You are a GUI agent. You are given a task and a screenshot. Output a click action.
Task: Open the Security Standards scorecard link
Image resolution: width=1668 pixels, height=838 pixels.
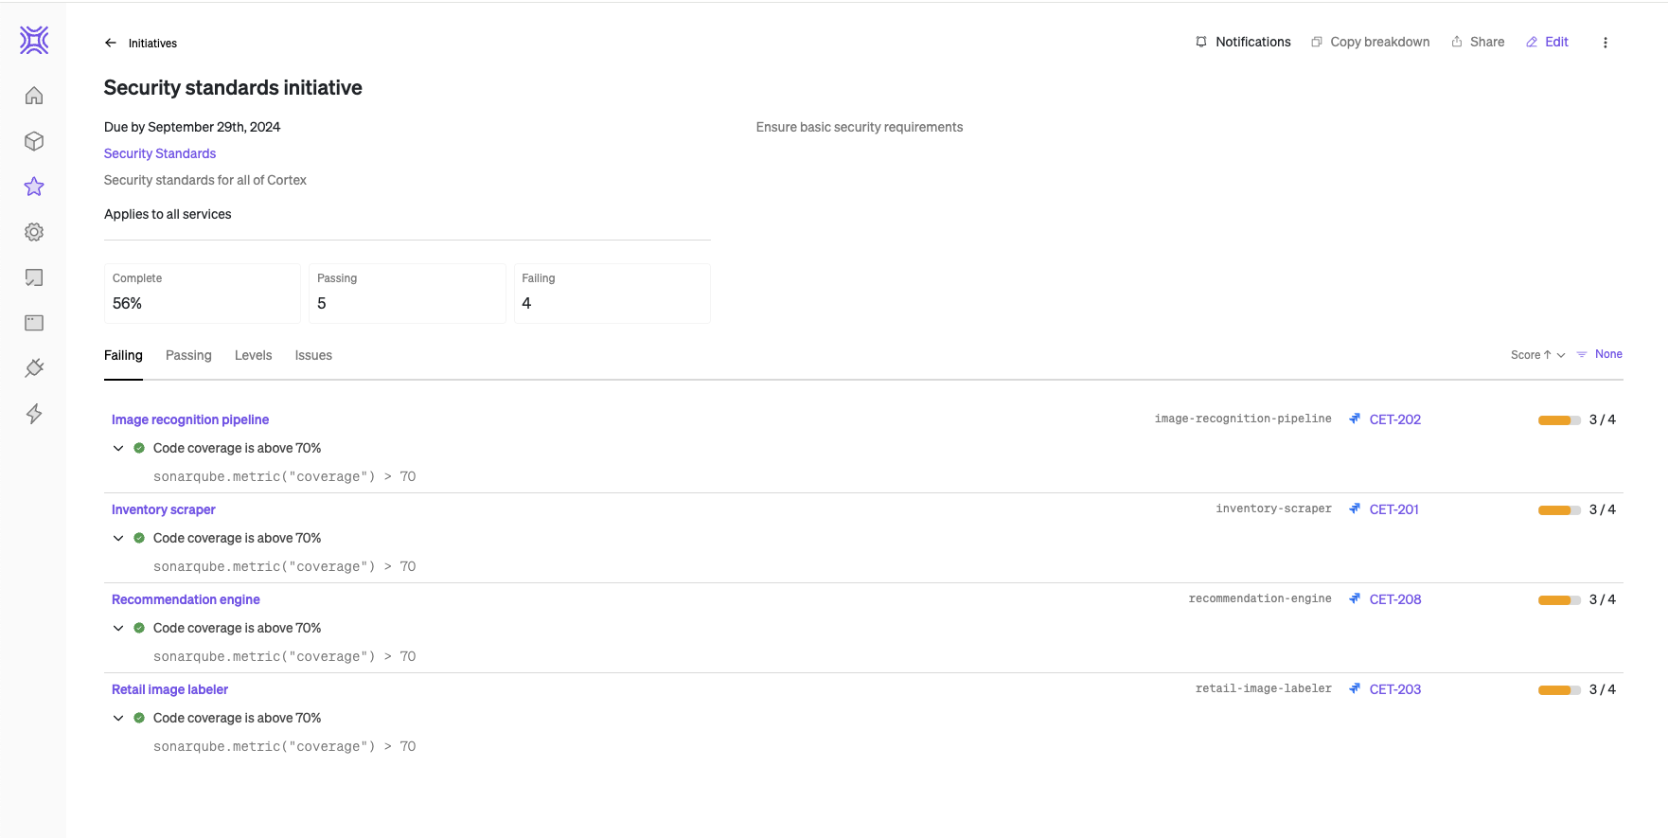(160, 153)
